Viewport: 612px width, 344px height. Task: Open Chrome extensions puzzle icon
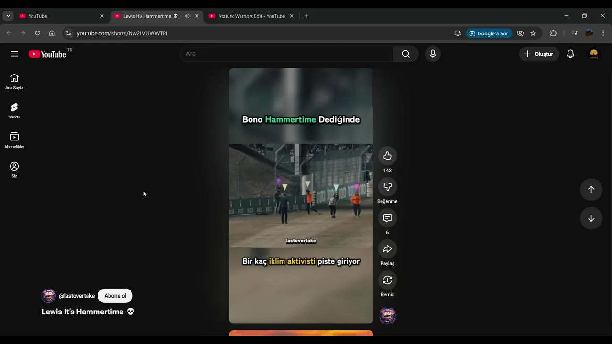pyautogui.click(x=553, y=33)
